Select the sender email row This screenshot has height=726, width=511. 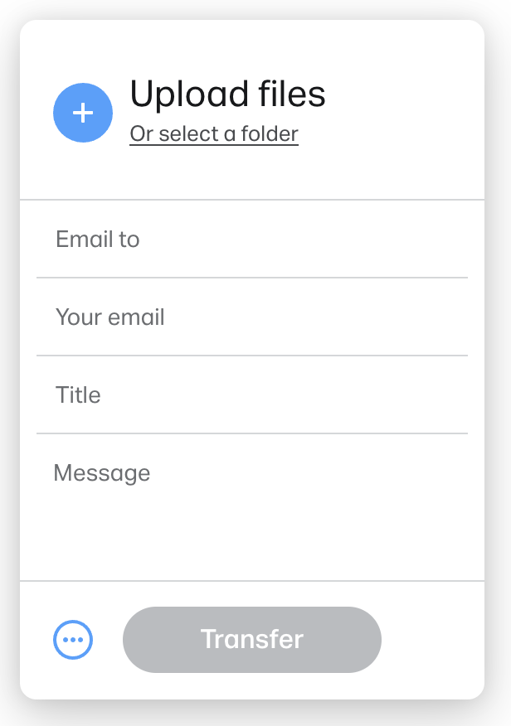pyautogui.click(x=252, y=317)
